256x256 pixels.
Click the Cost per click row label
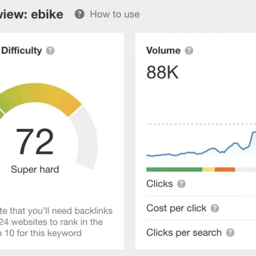point(176,208)
